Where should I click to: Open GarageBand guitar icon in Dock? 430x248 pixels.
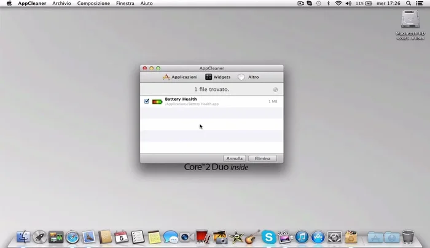tap(252, 237)
